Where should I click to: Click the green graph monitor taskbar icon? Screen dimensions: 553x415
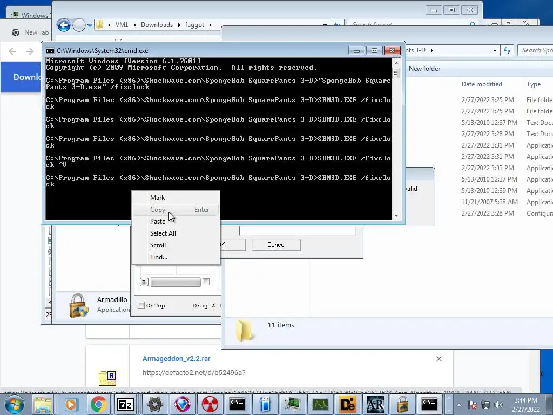[320, 404]
